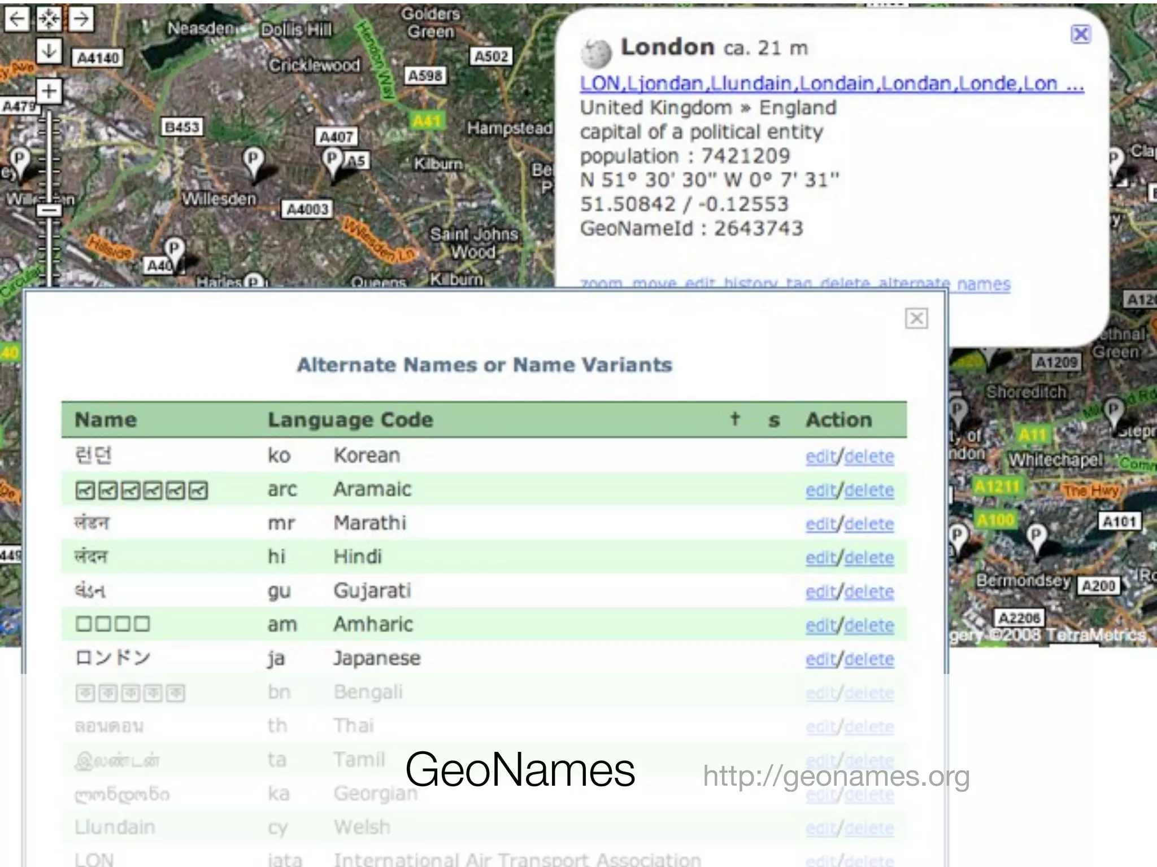Delete the Gujarati alternate name
Image resolution: width=1157 pixels, height=867 pixels.
(x=869, y=592)
